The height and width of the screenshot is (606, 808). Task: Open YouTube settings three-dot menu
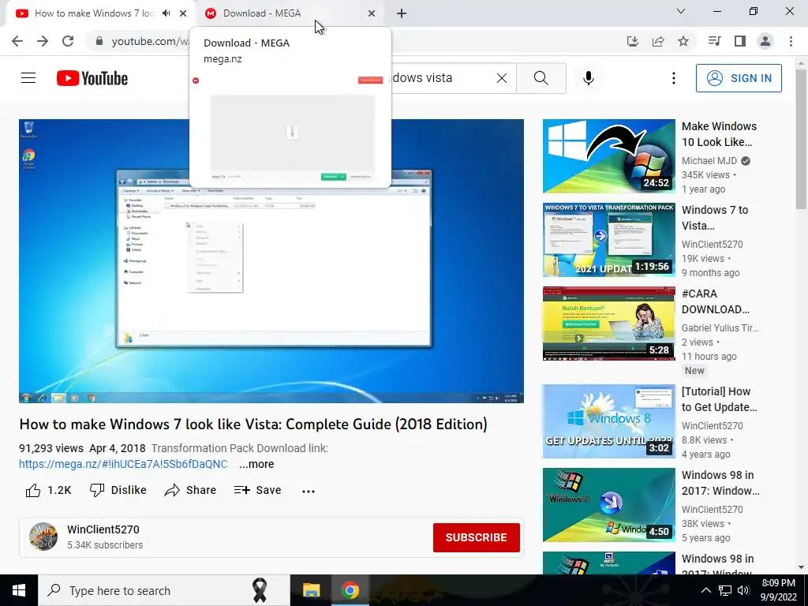point(674,78)
